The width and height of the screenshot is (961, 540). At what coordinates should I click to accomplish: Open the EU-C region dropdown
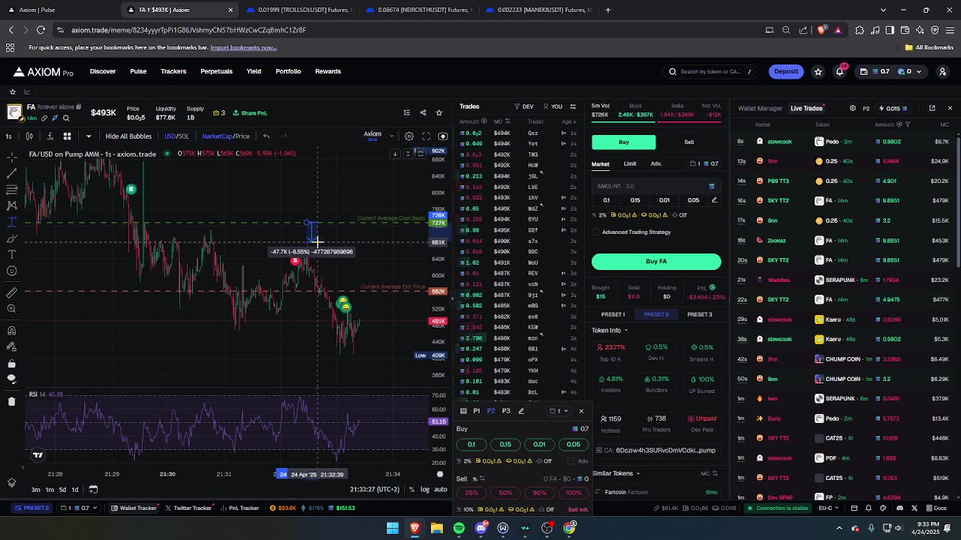pos(829,508)
